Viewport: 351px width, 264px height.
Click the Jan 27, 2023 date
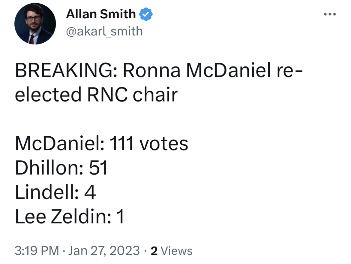104,250
